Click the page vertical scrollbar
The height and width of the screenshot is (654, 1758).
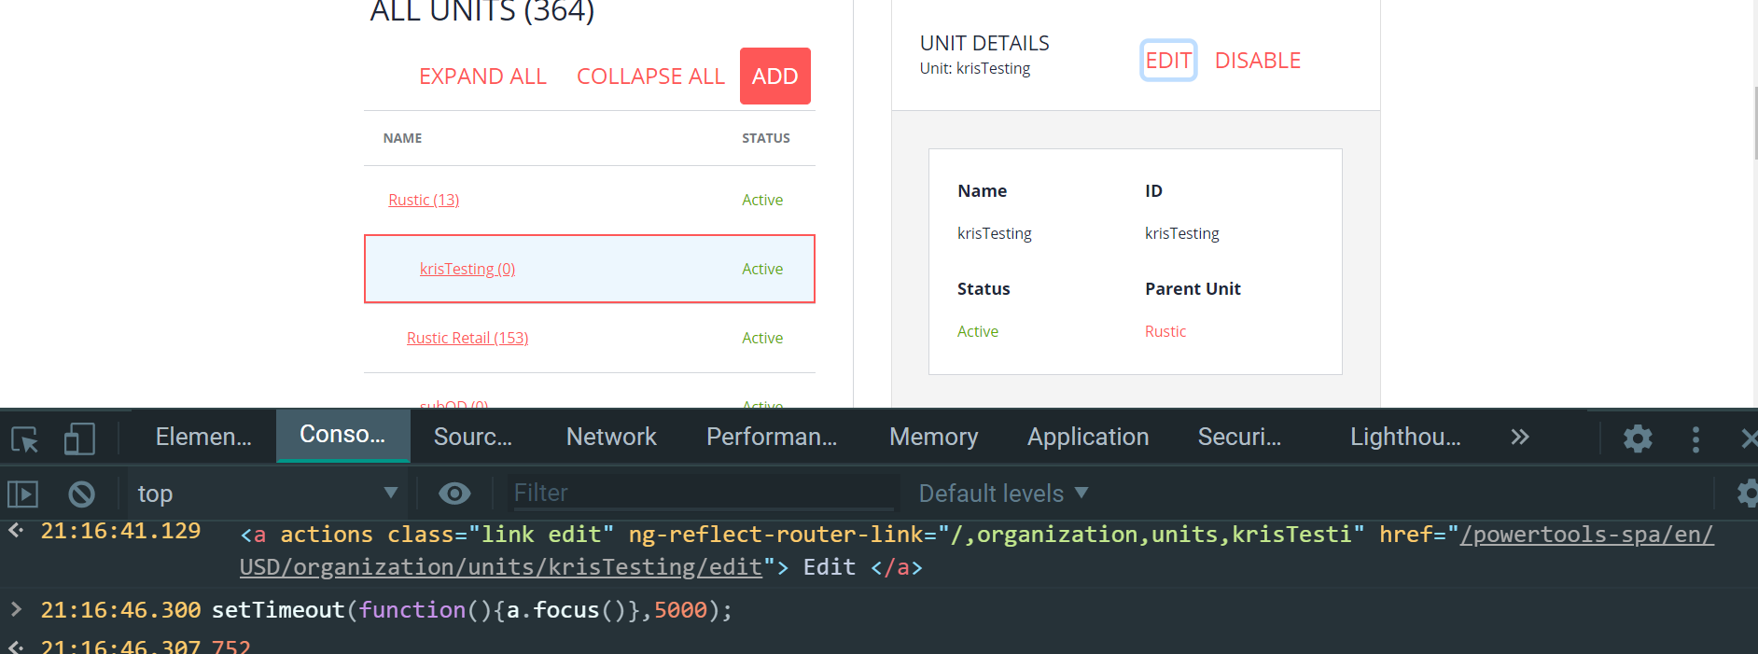tap(1754, 123)
